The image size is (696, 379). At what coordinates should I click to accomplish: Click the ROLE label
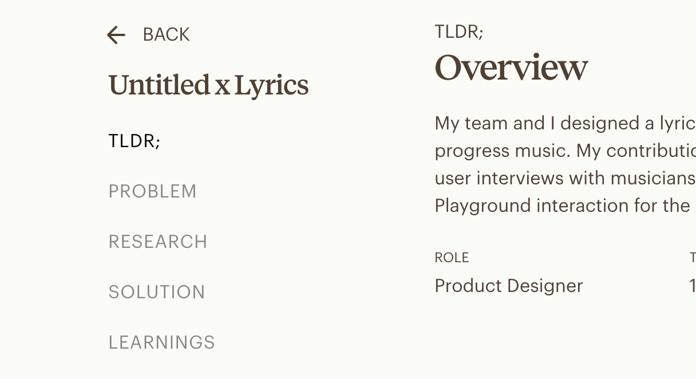coord(452,258)
